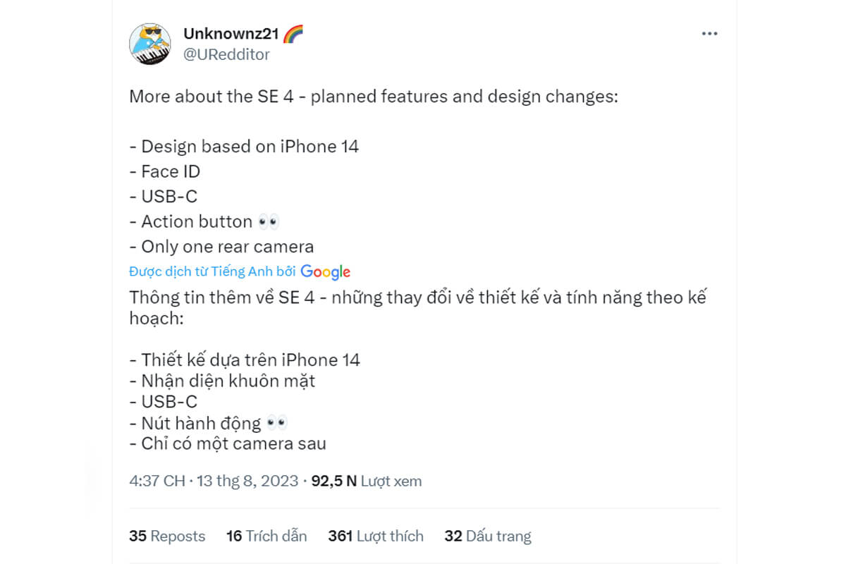Click the translation attribution link
Image resolution: width=846 pixels, height=564 pixels.
[211, 271]
